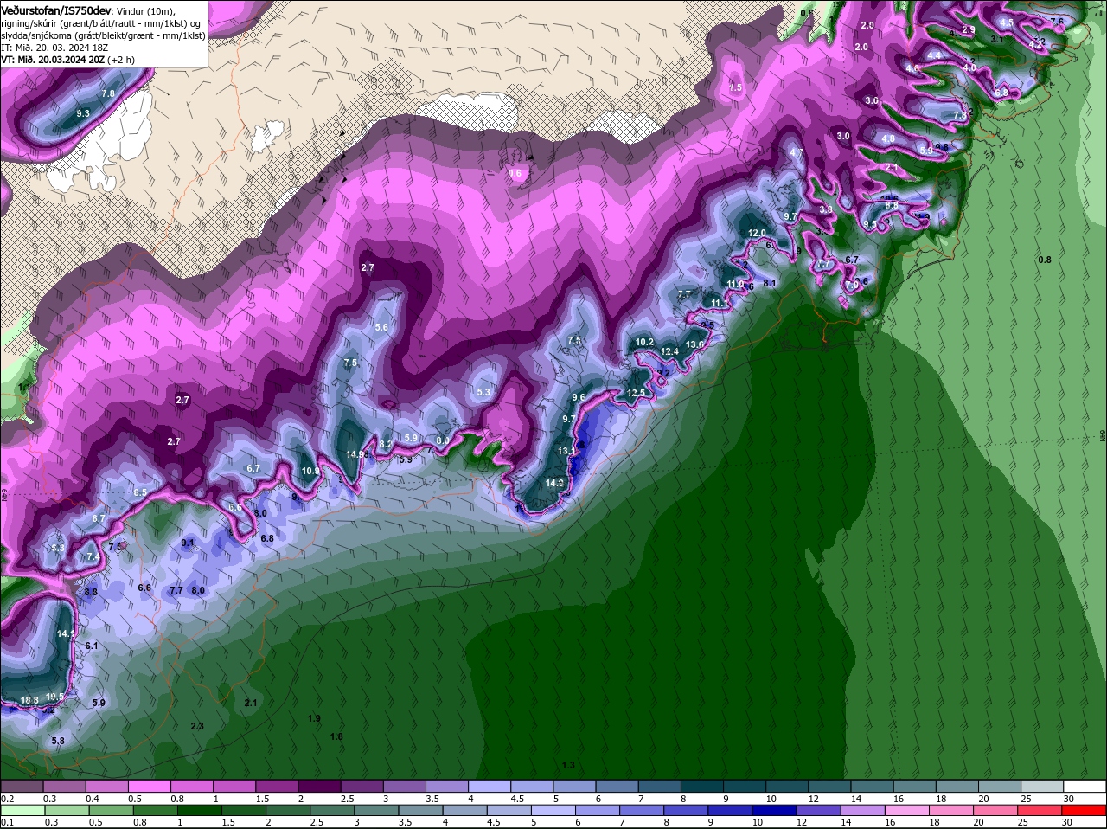Click the 18.8 value on the map
This screenshot has width=1107, height=829.
(29, 700)
